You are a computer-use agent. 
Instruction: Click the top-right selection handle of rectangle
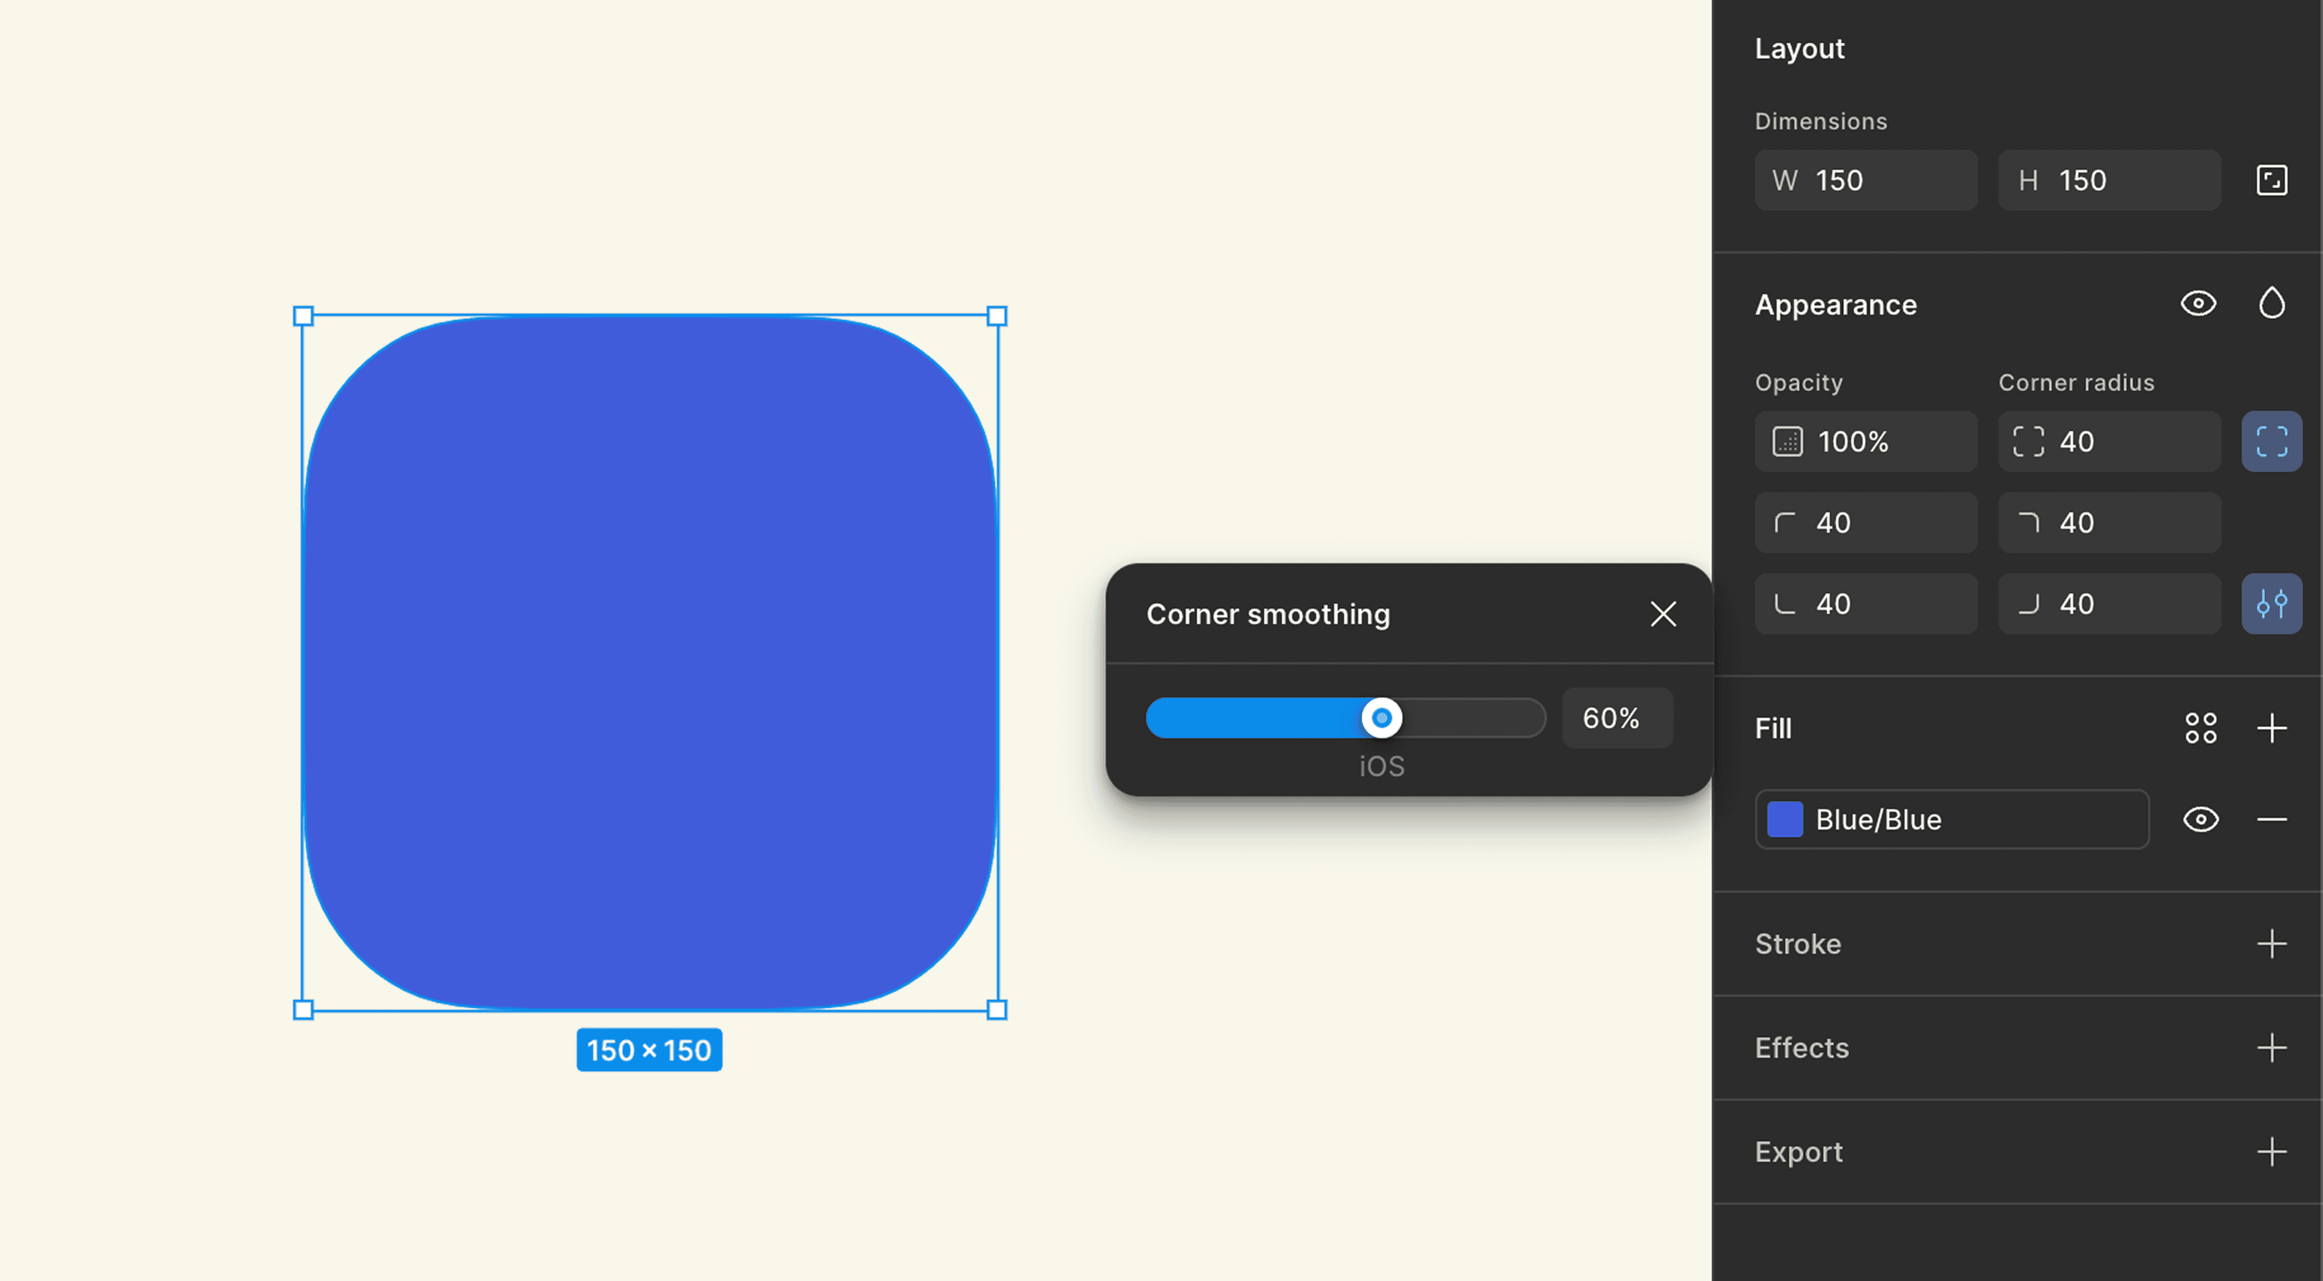click(x=997, y=316)
